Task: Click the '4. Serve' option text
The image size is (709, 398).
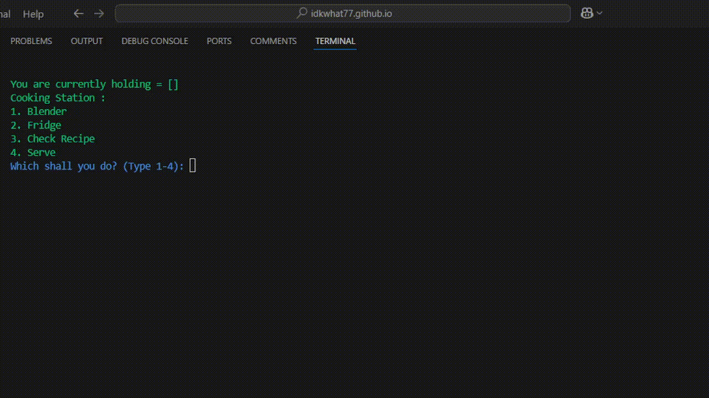Action: (33, 152)
